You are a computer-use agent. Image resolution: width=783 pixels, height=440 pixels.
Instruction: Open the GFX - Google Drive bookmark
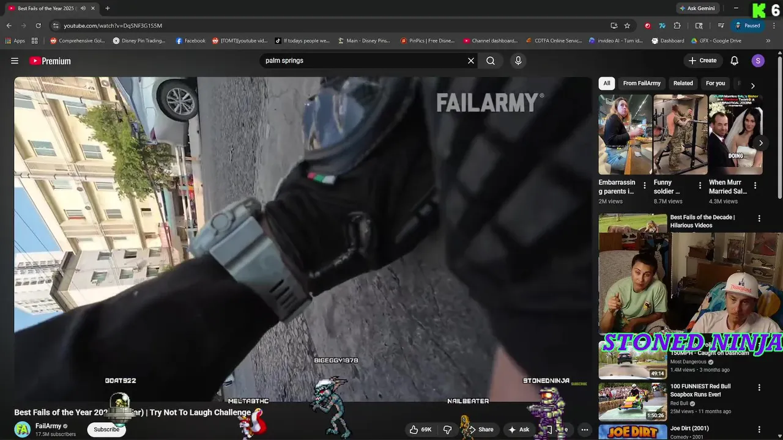[716, 41]
